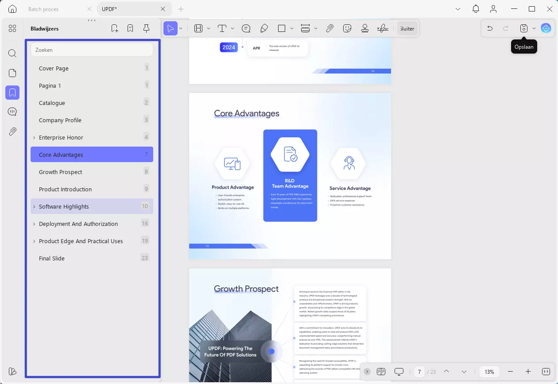Go to the previous page arrow
Viewport: 558px width, 384px height.
[446, 372]
